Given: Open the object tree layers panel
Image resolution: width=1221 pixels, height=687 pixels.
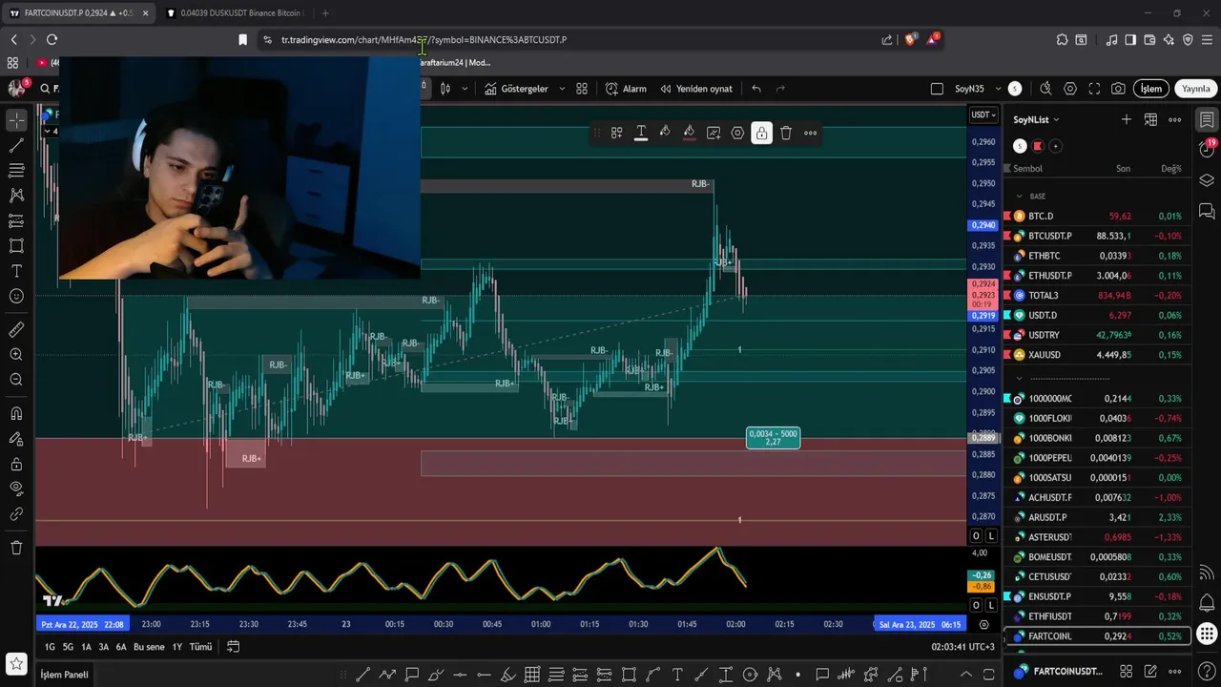Looking at the screenshot, I should click(1207, 180).
